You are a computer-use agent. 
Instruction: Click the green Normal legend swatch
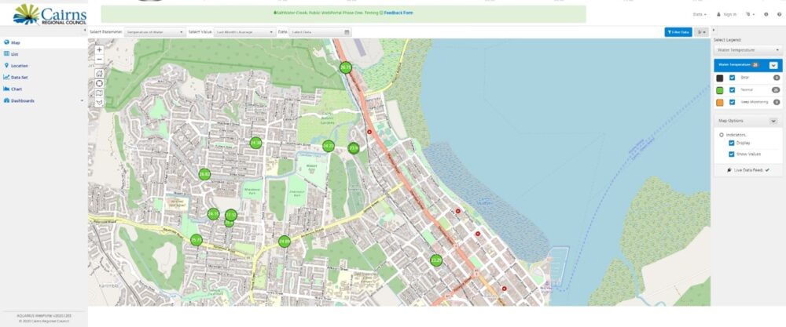pos(719,90)
